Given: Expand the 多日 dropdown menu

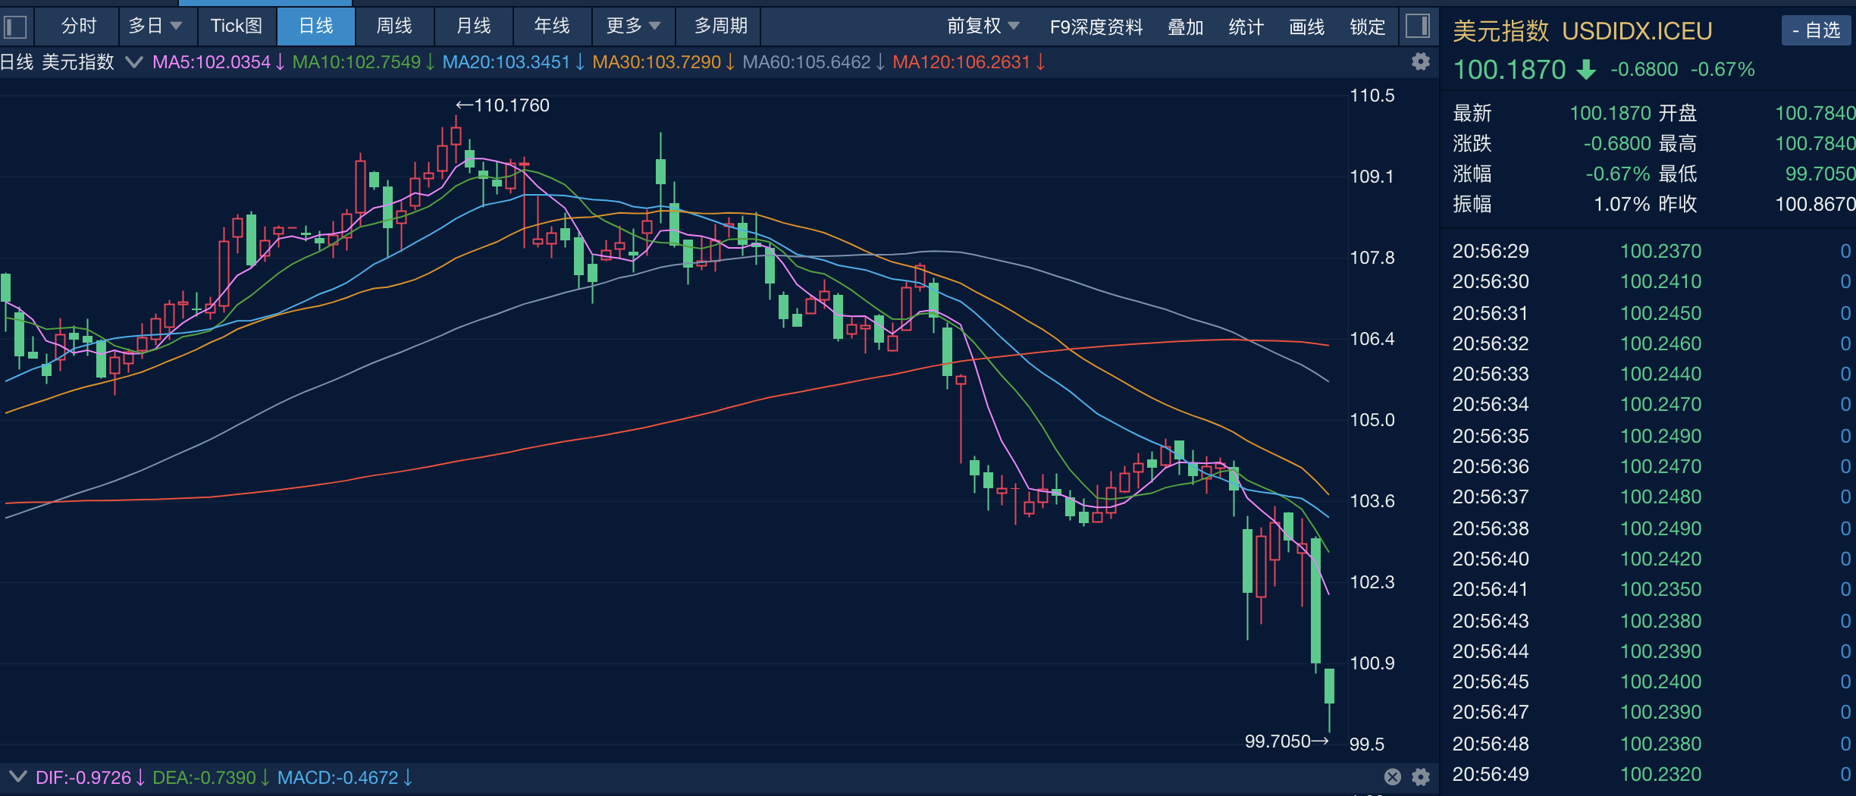Looking at the screenshot, I should tap(155, 25).
